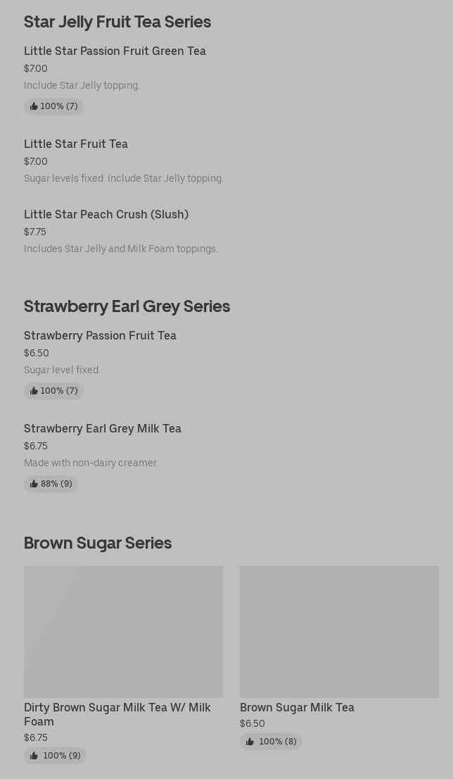The width and height of the screenshot is (453, 779).
Task: Click the Brown Sugar Series heading
Action: point(98,543)
